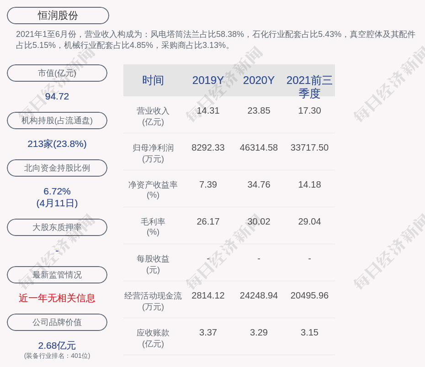Click the 公司品牌价值 pill label
The width and height of the screenshot is (425, 367).
tap(57, 322)
